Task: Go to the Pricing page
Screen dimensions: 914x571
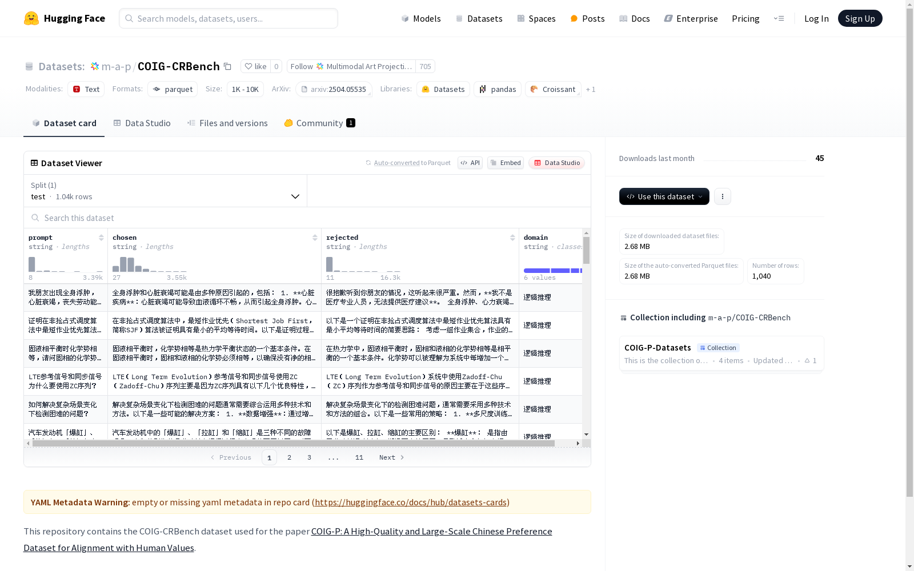Action: tap(745, 18)
